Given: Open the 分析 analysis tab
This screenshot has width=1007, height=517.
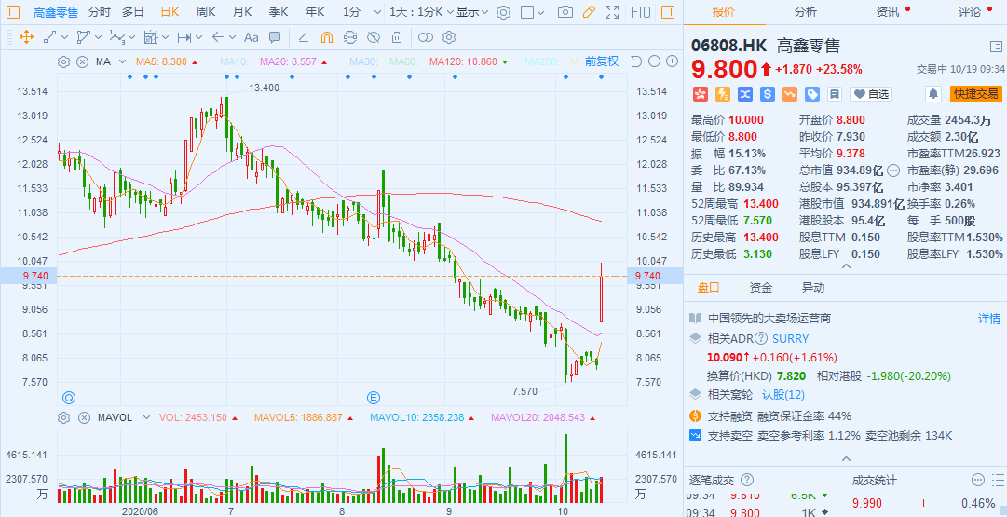Looking at the screenshot, I should [806, 11].
